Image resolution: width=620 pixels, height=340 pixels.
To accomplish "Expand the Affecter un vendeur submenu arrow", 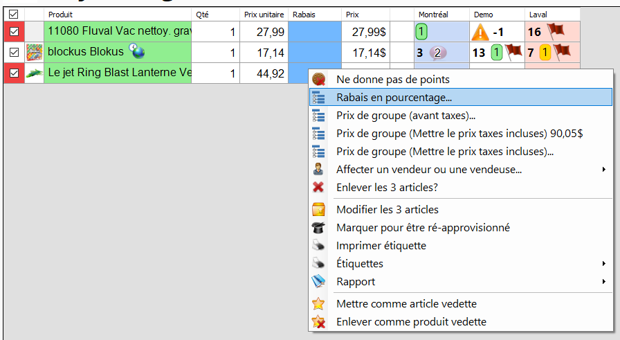I will 604,170.
